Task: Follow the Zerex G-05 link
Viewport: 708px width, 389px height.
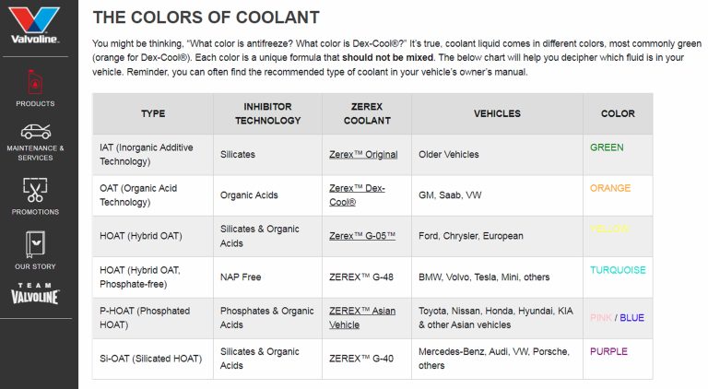Action: pyautogui.click(x=361, y=236)
